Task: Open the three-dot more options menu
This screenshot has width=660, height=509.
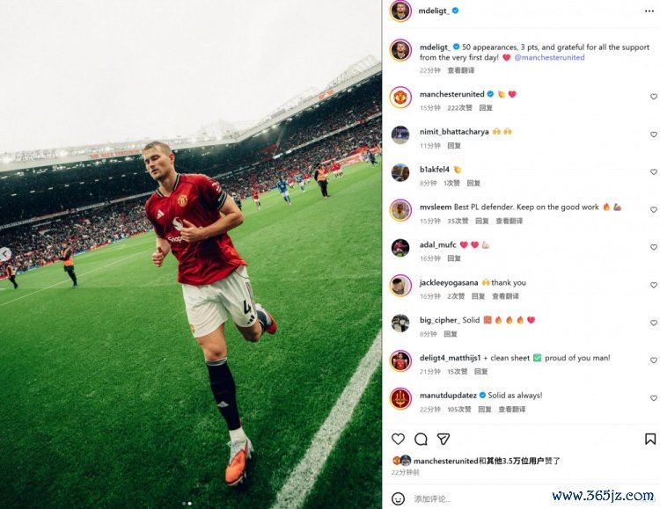Action: [x=649, y=11]
